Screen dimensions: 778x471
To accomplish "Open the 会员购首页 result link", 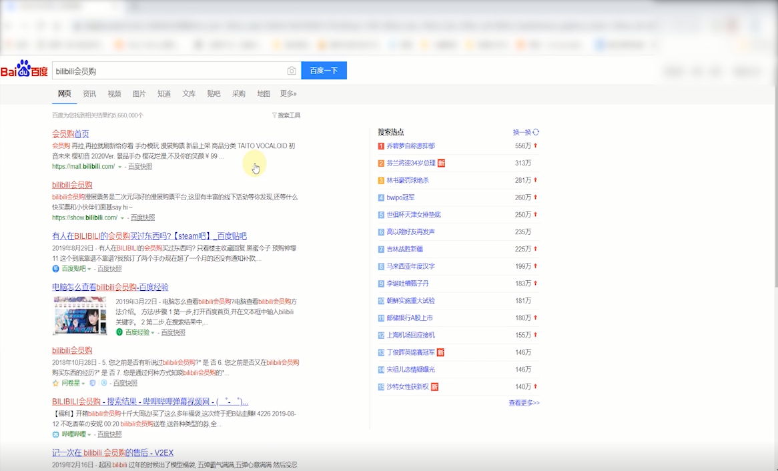I will (71, 133).
